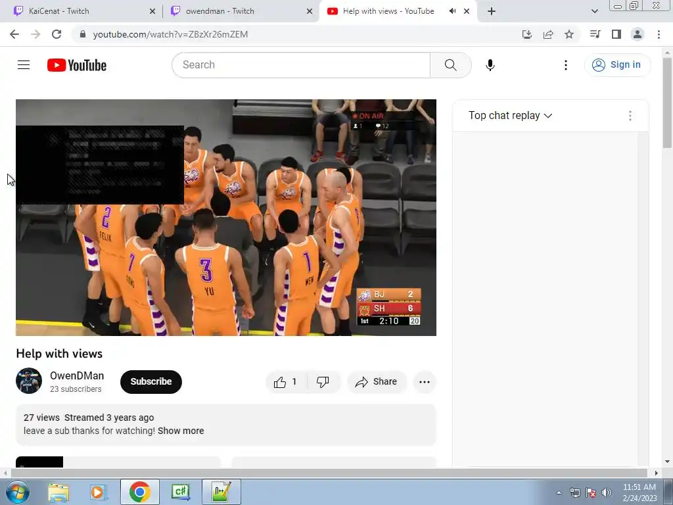Viewport: 673px width, 505px height.
Task: Click the Share button
Action: (x=377, y=382)
